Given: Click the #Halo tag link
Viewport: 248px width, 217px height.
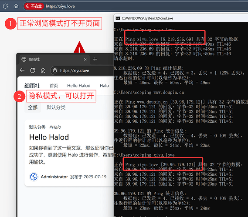Looking at the screenshot, I should 55,127.
